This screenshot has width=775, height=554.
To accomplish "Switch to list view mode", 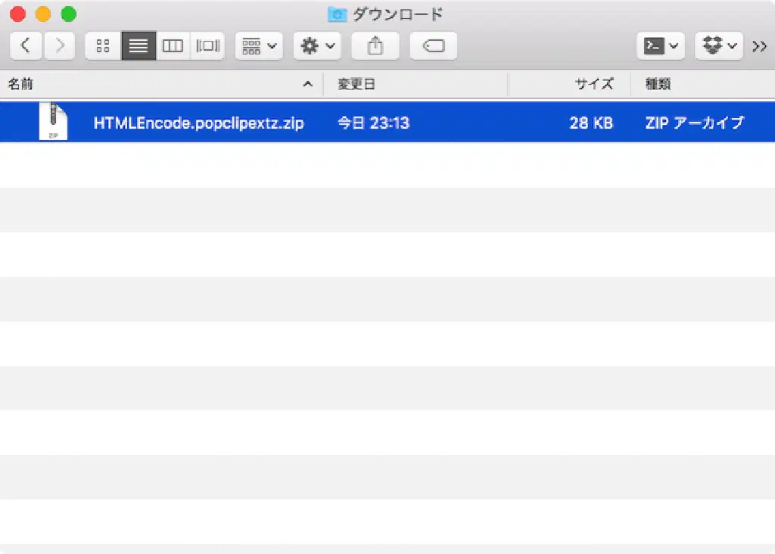I will click(x=139, y=46).
